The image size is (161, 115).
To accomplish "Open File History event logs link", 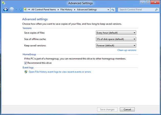I will pyautogui.click(x=60, y=72).
